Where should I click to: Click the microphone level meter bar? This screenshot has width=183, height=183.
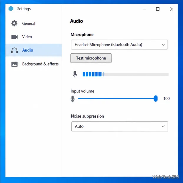126,74
